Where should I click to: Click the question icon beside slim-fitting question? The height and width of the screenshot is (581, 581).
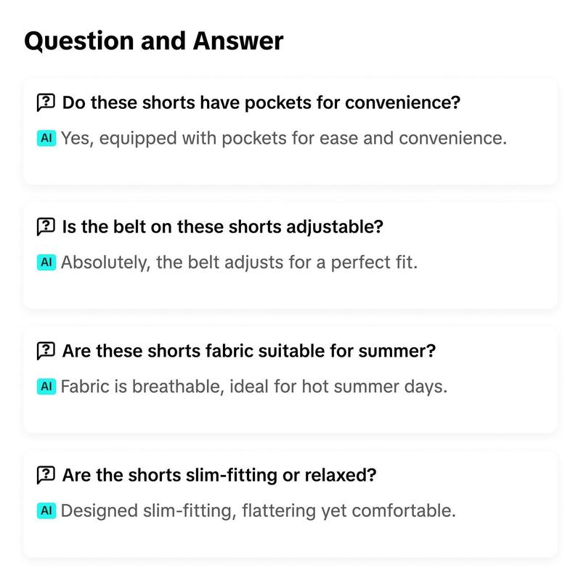46,475
